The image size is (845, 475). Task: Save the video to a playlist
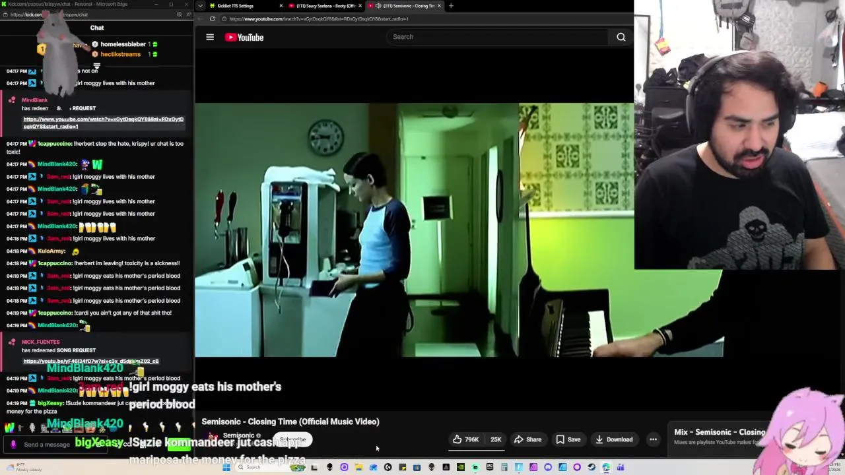(568, 439)
